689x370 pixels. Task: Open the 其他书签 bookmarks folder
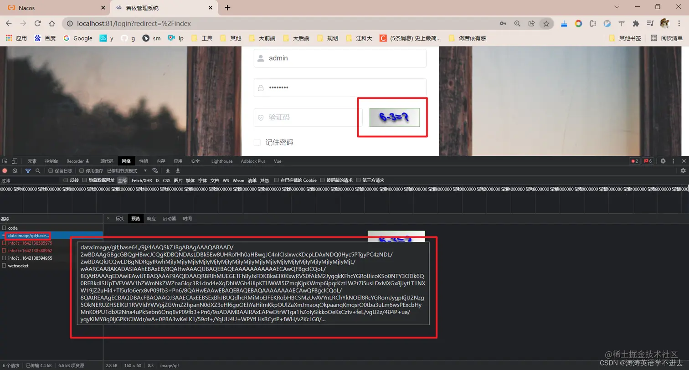tap(624, 38)
